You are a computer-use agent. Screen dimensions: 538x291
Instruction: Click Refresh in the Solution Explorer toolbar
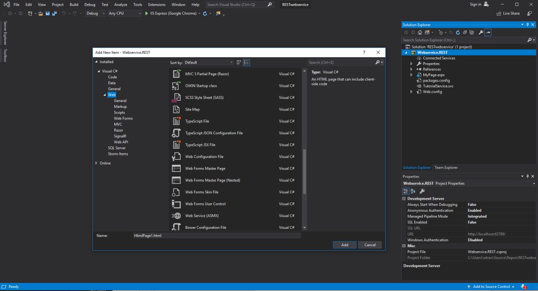458,32
